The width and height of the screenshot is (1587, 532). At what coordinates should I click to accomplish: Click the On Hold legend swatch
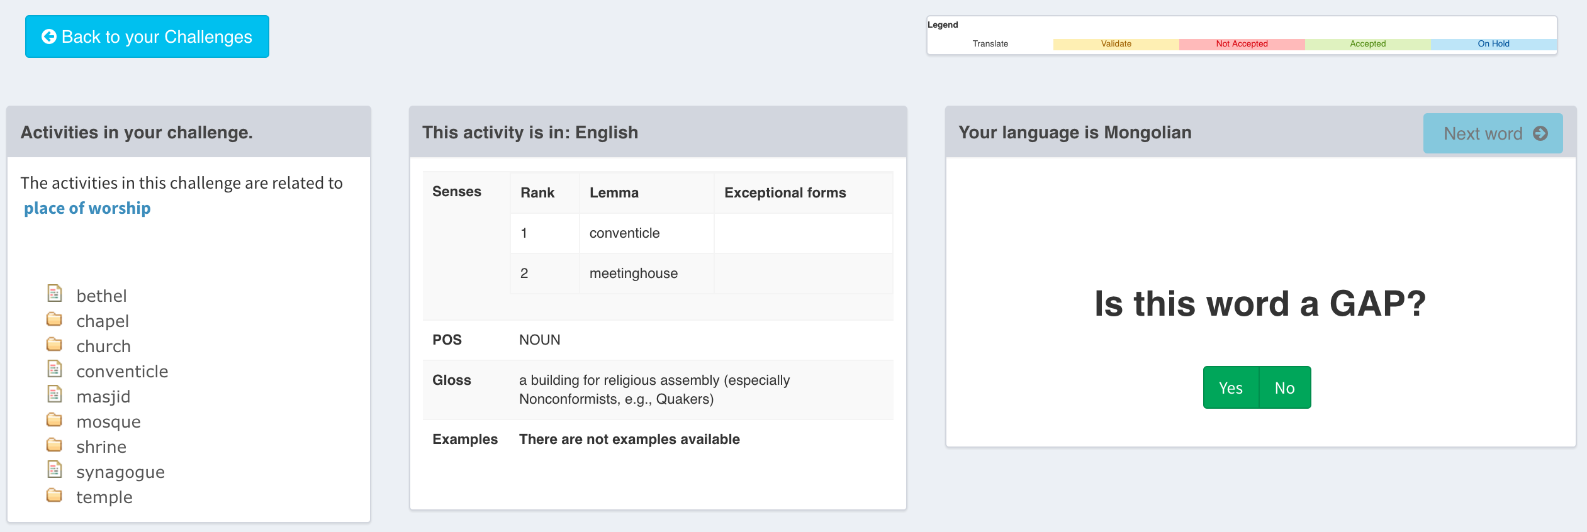pyautogui.click(x=1494, y=43)
